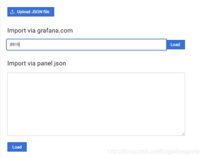Submit panel json with the lower Load button
The image size is (203, 158).
pos(17,147)
